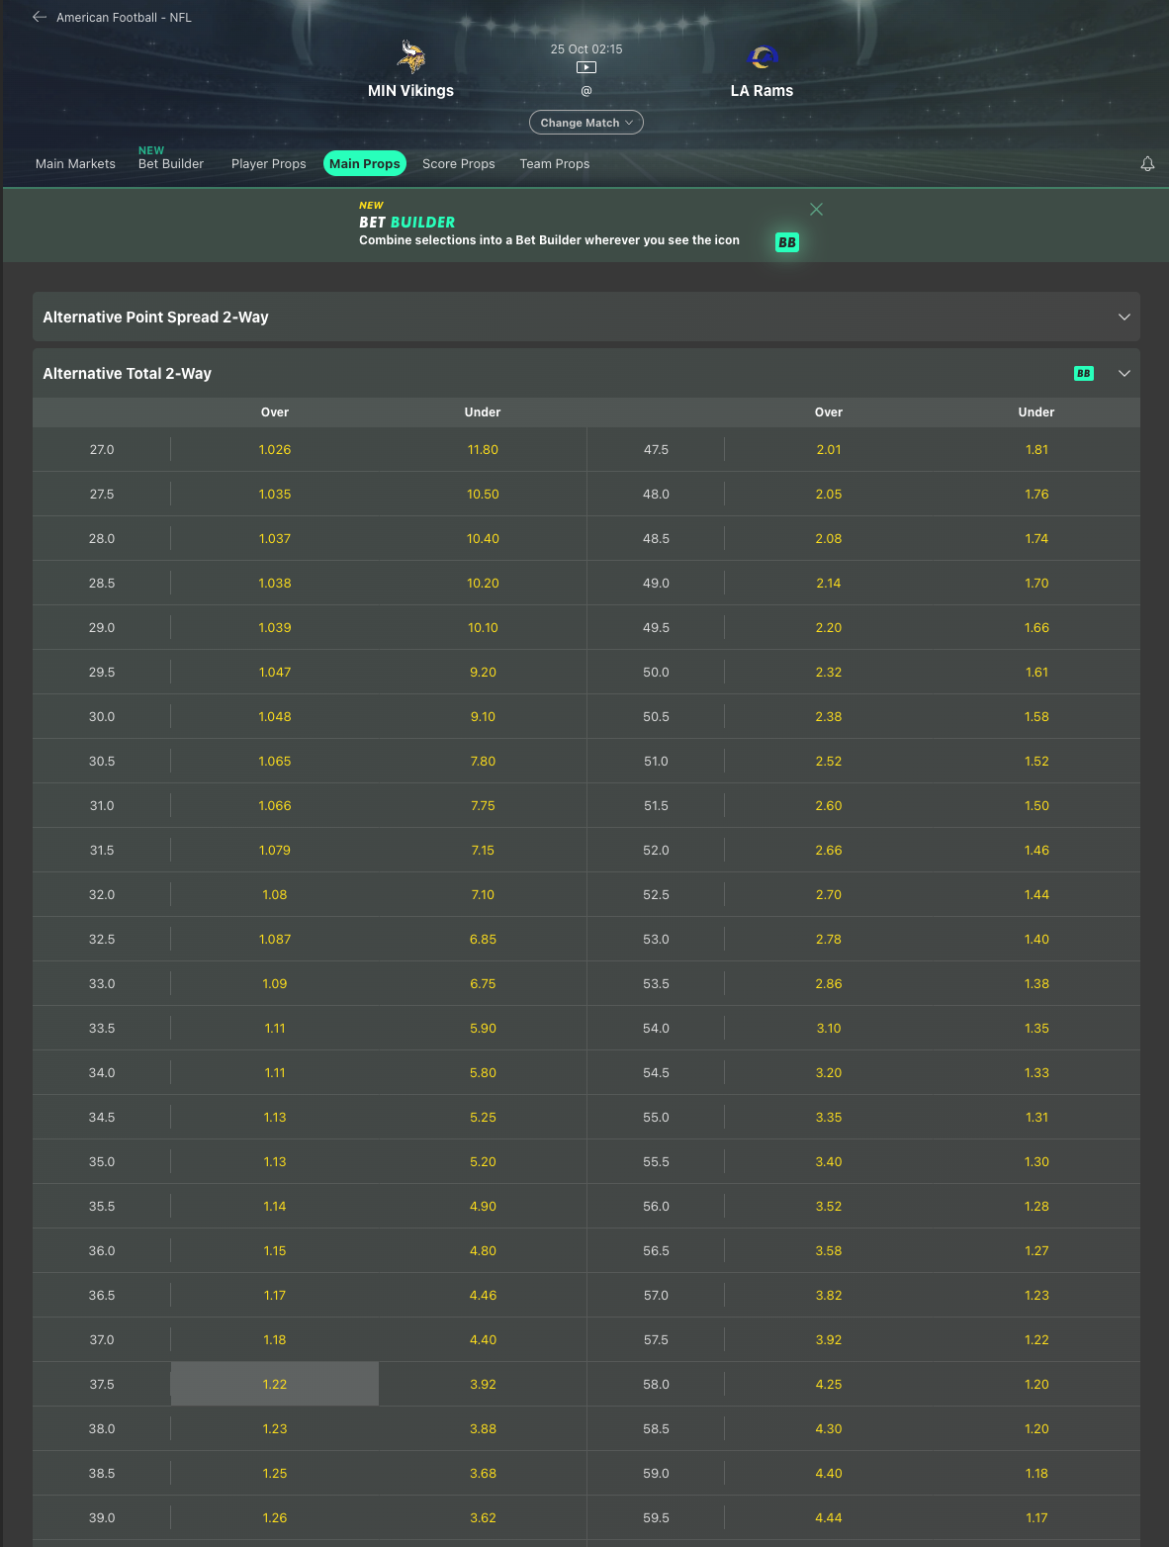Click the Alternative Point Spread 2-Way title
This screenshot has width=1169, height=1547.
(x=155, y=317)
